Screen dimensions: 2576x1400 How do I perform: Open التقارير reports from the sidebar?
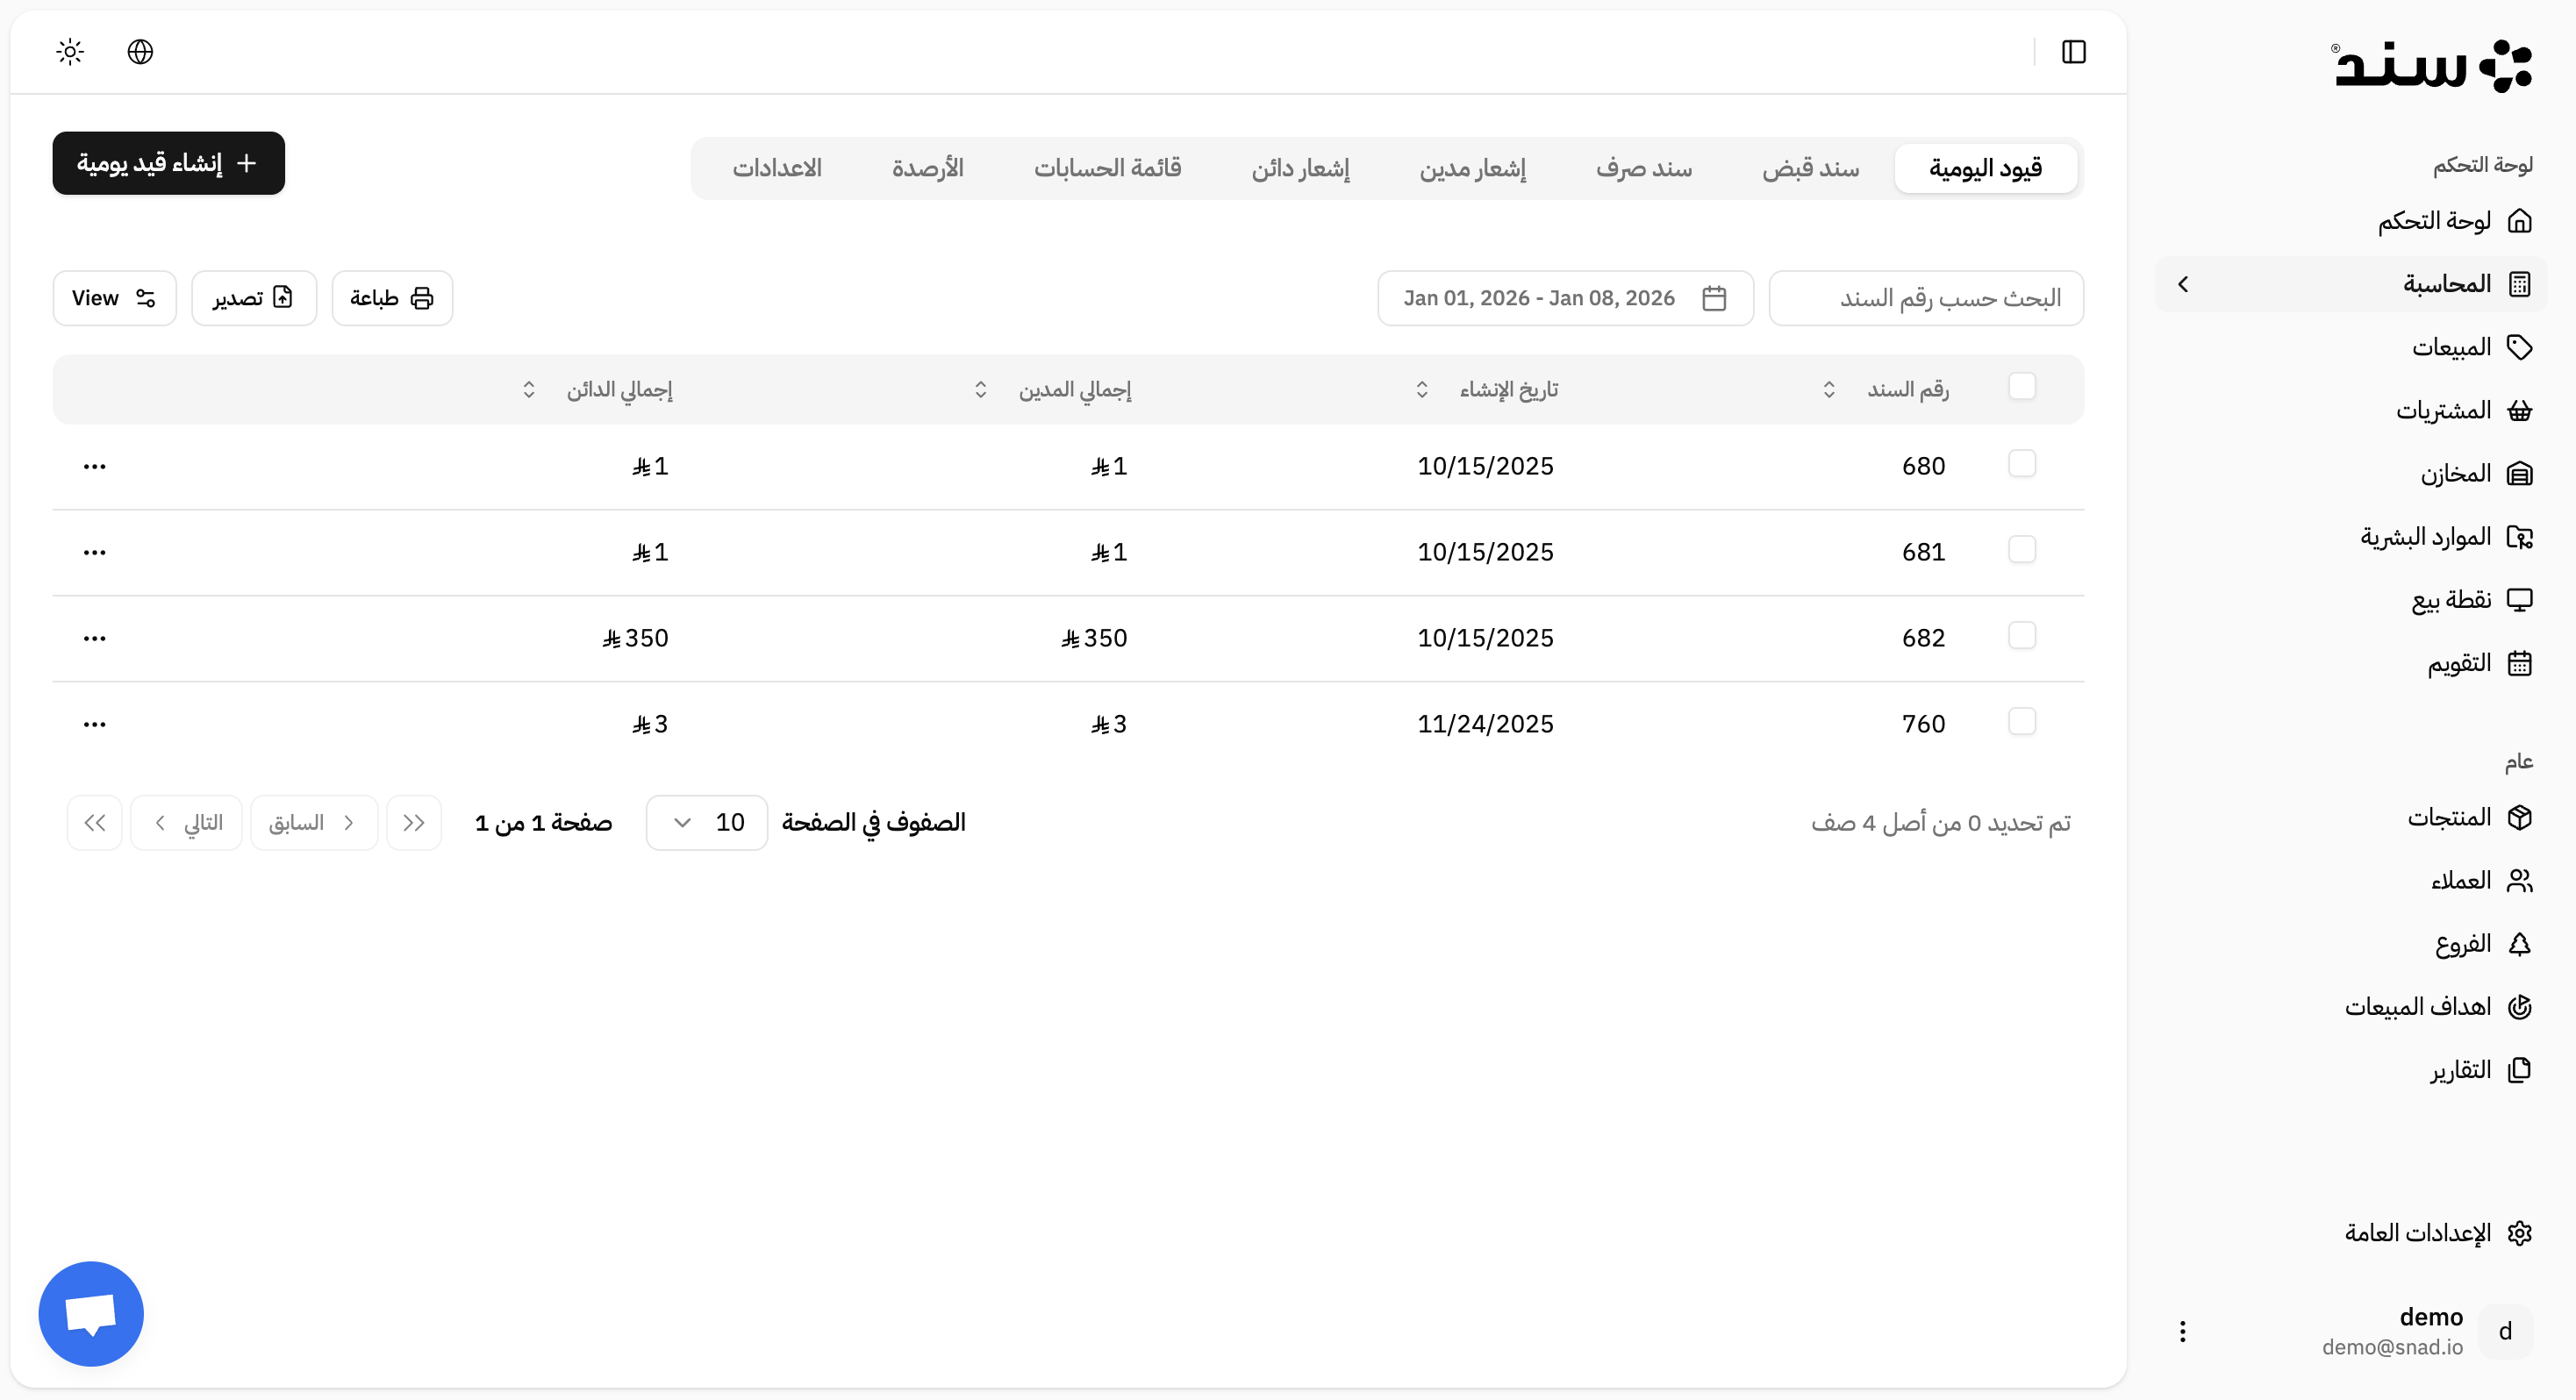[x=2462, y=1069]
